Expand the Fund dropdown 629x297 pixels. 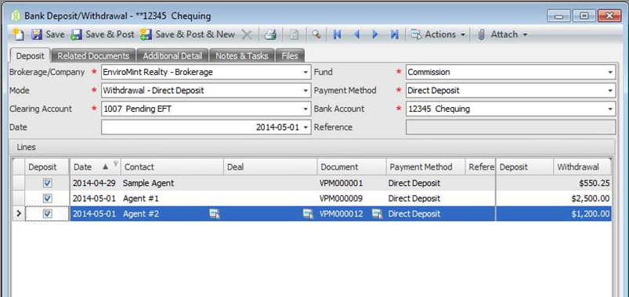[610, 73]
